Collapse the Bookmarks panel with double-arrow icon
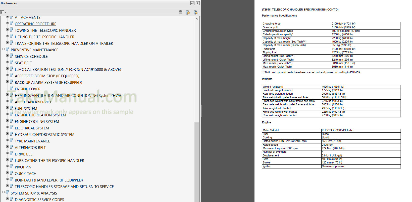The width and height of the screenshot is (412, 202). (x=192, y=3)
